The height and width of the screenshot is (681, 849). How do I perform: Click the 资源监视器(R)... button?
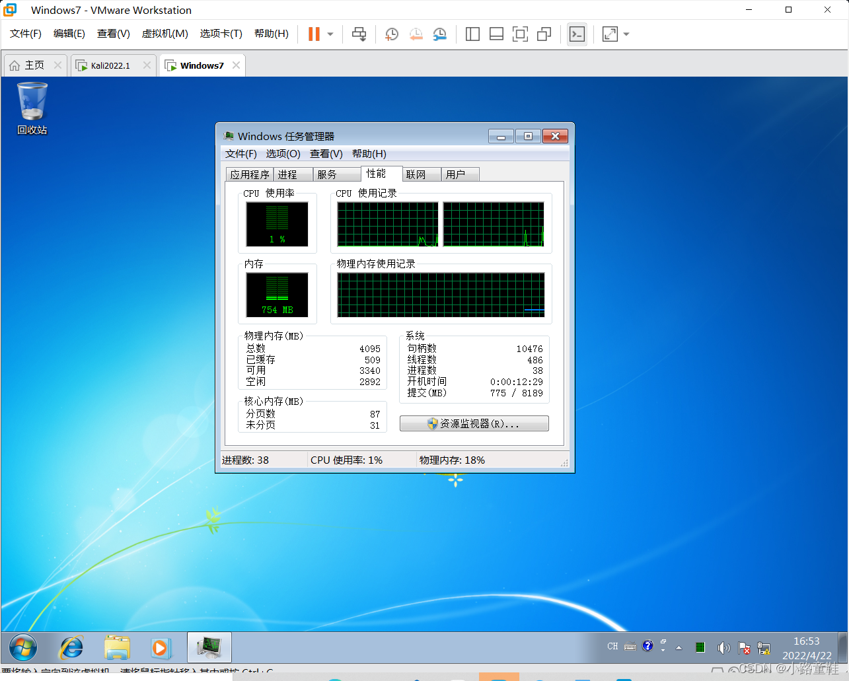click(474, 423)
